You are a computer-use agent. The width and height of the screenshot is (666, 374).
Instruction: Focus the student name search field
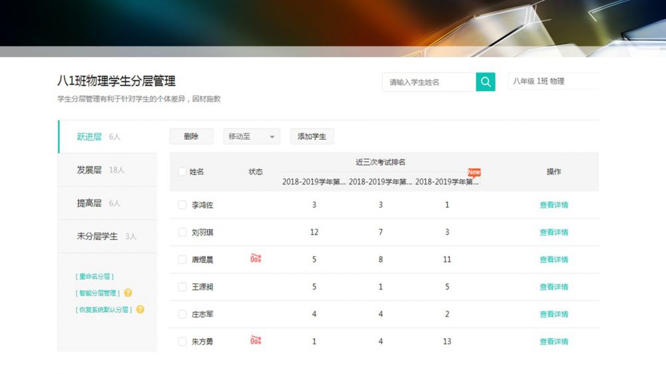point(429,82)
